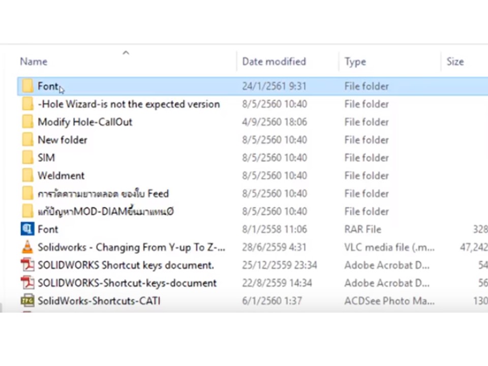Click PDF icon of SOLIDWORKS-Shortcut-keys-document
Image resolution: width=488 pixels, height=366 pixels.
pos(27,283)
